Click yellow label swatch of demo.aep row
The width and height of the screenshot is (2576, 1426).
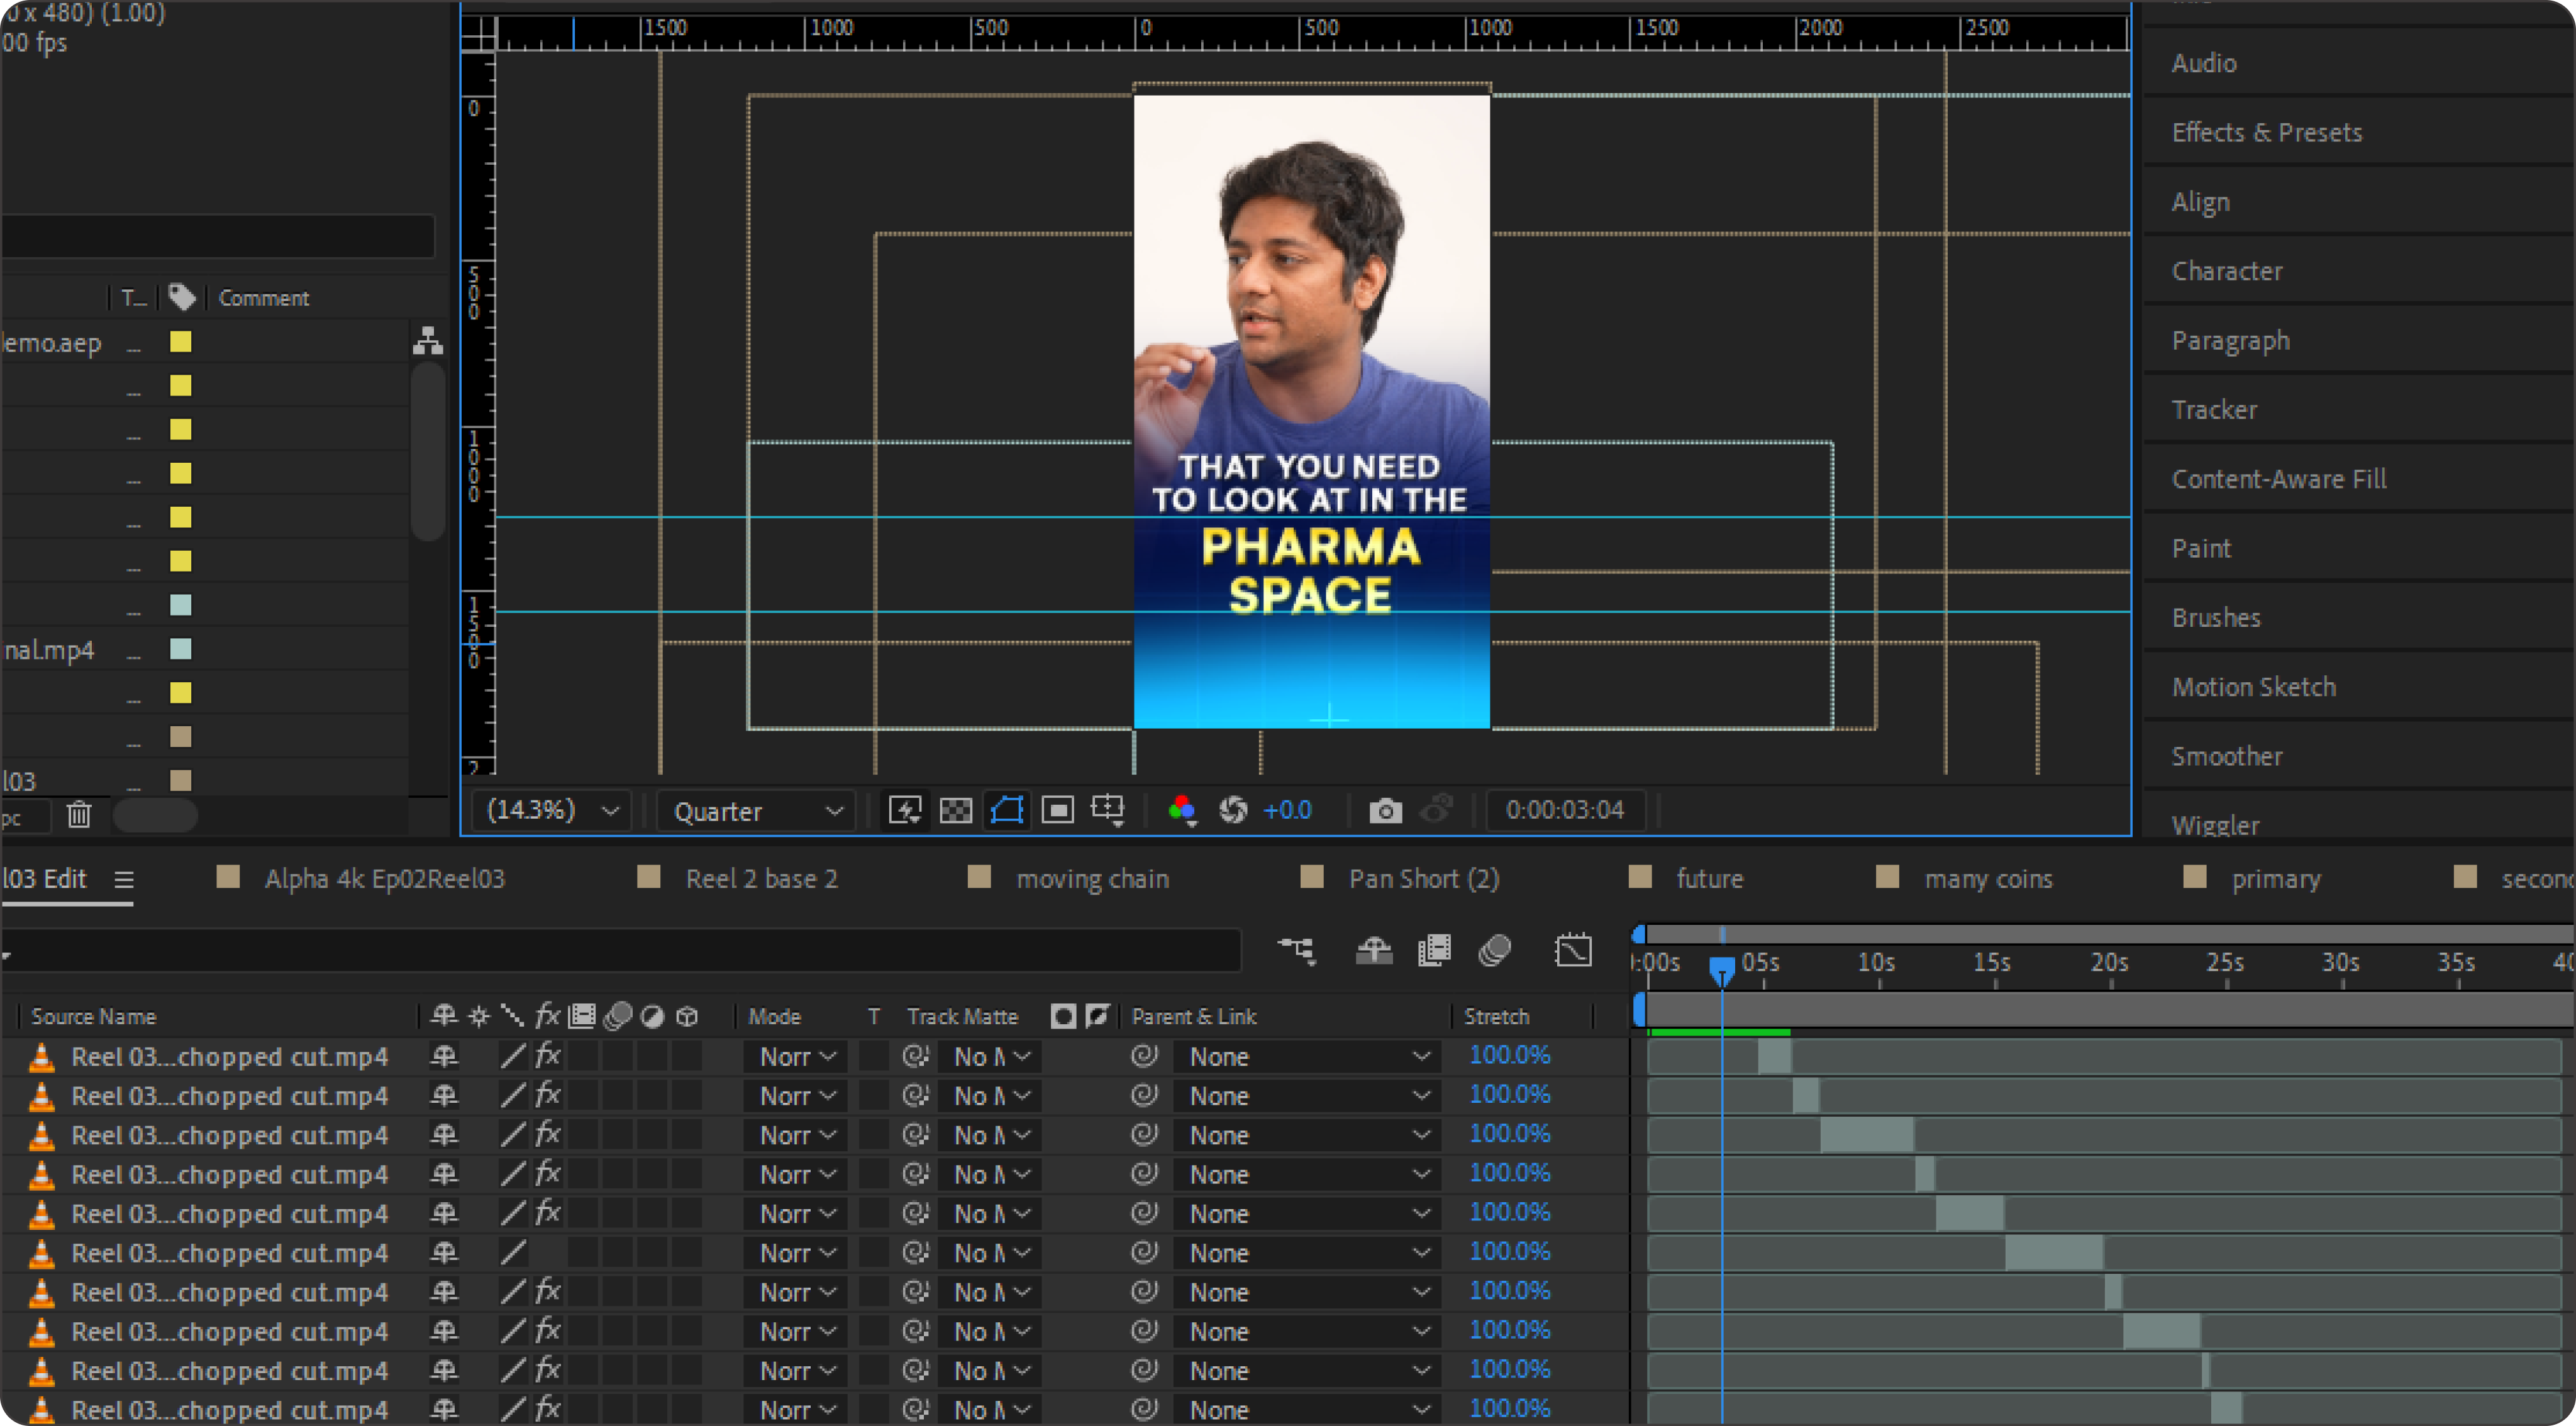point(181,342)
